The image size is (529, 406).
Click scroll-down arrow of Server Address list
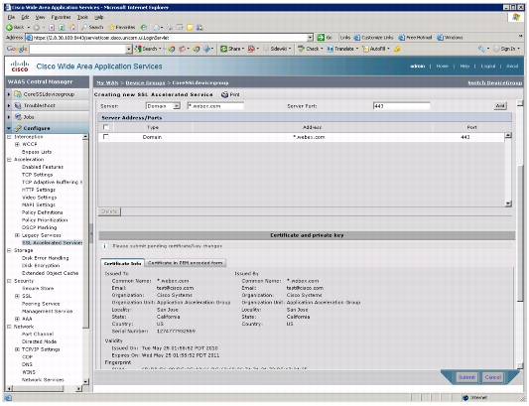(x=508, y=203)
